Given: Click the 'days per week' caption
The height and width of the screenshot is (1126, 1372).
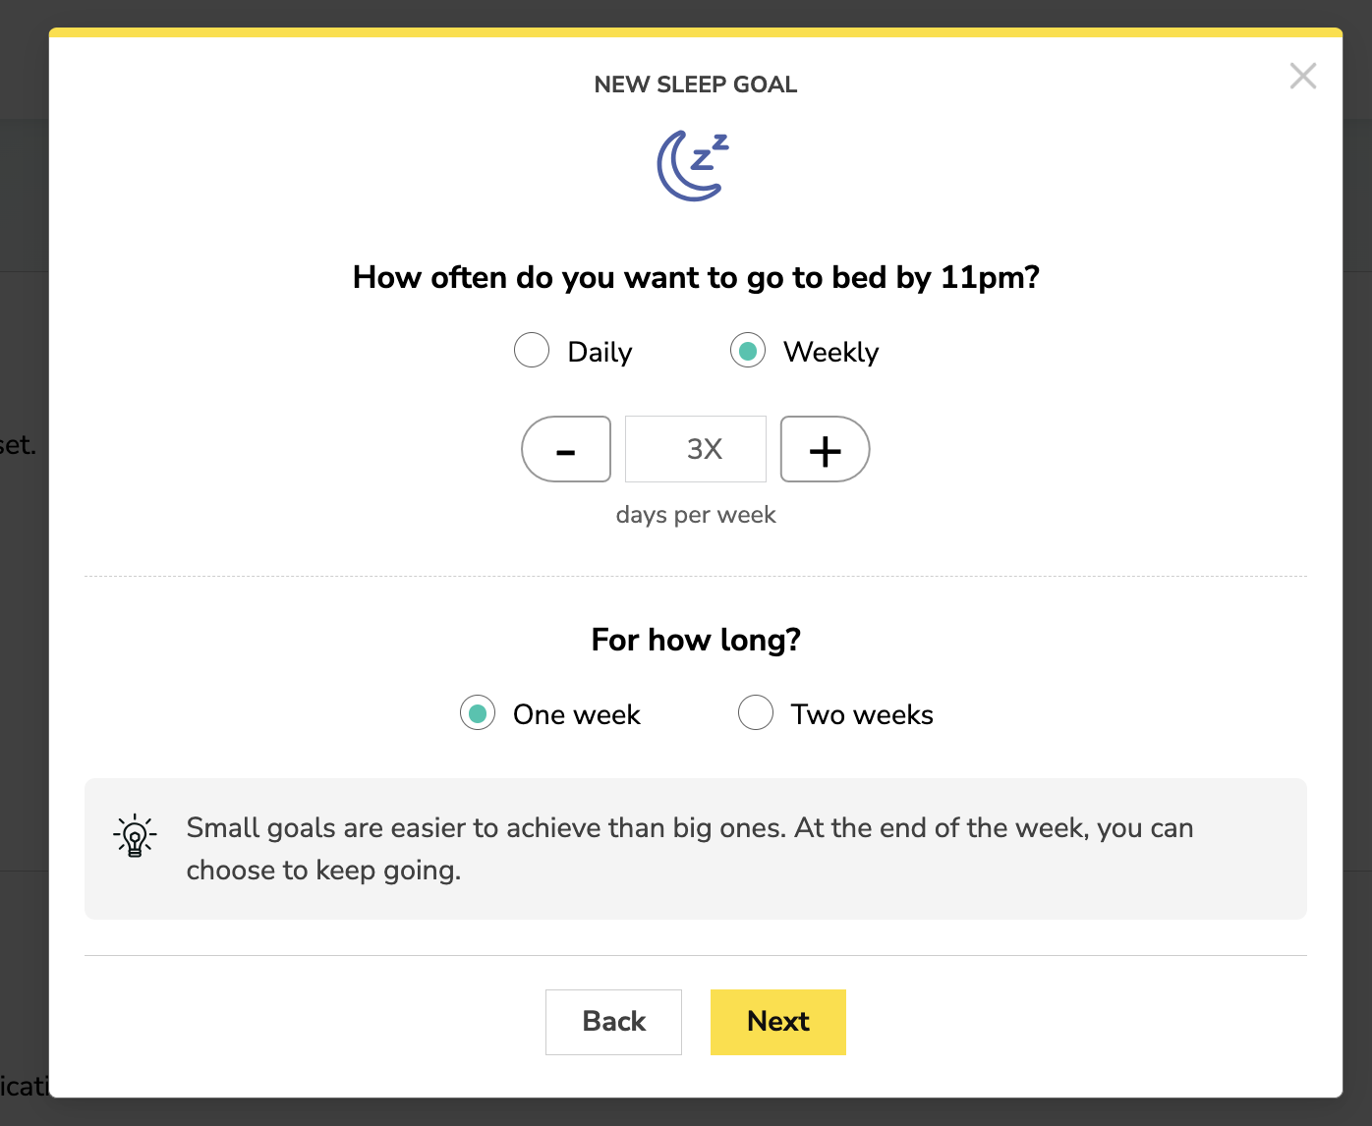Looking at the screenshot, I should [696, 515].
